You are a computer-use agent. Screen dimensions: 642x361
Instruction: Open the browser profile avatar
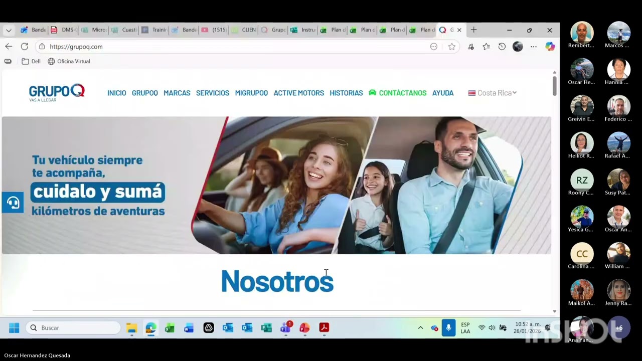(518, 47)
